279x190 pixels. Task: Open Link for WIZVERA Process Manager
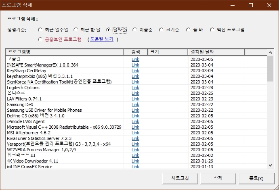pyautogui.click(x=135, y=150)
